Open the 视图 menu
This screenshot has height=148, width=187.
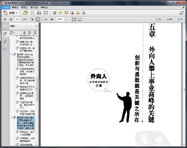click(24, 7)
